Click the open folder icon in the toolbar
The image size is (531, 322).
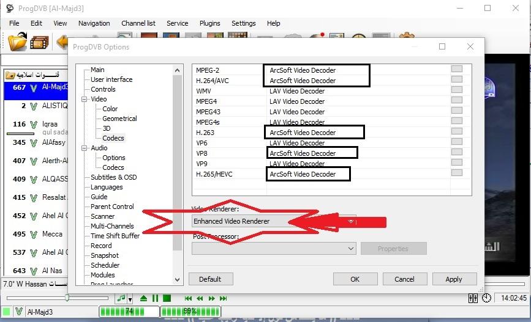(x=17, y=42)
